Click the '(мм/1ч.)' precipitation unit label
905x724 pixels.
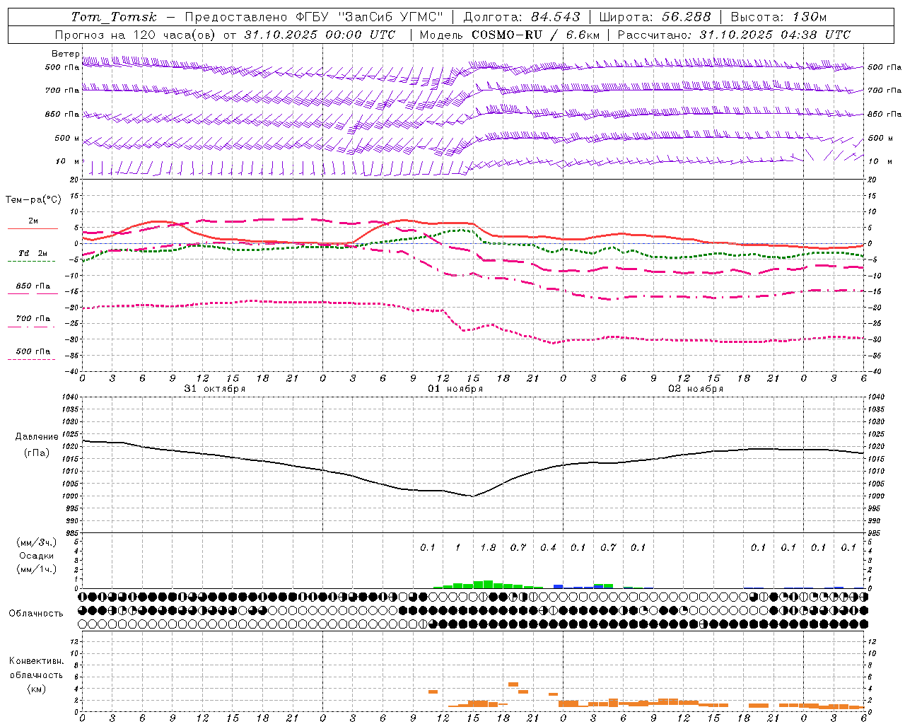[37, 569]
